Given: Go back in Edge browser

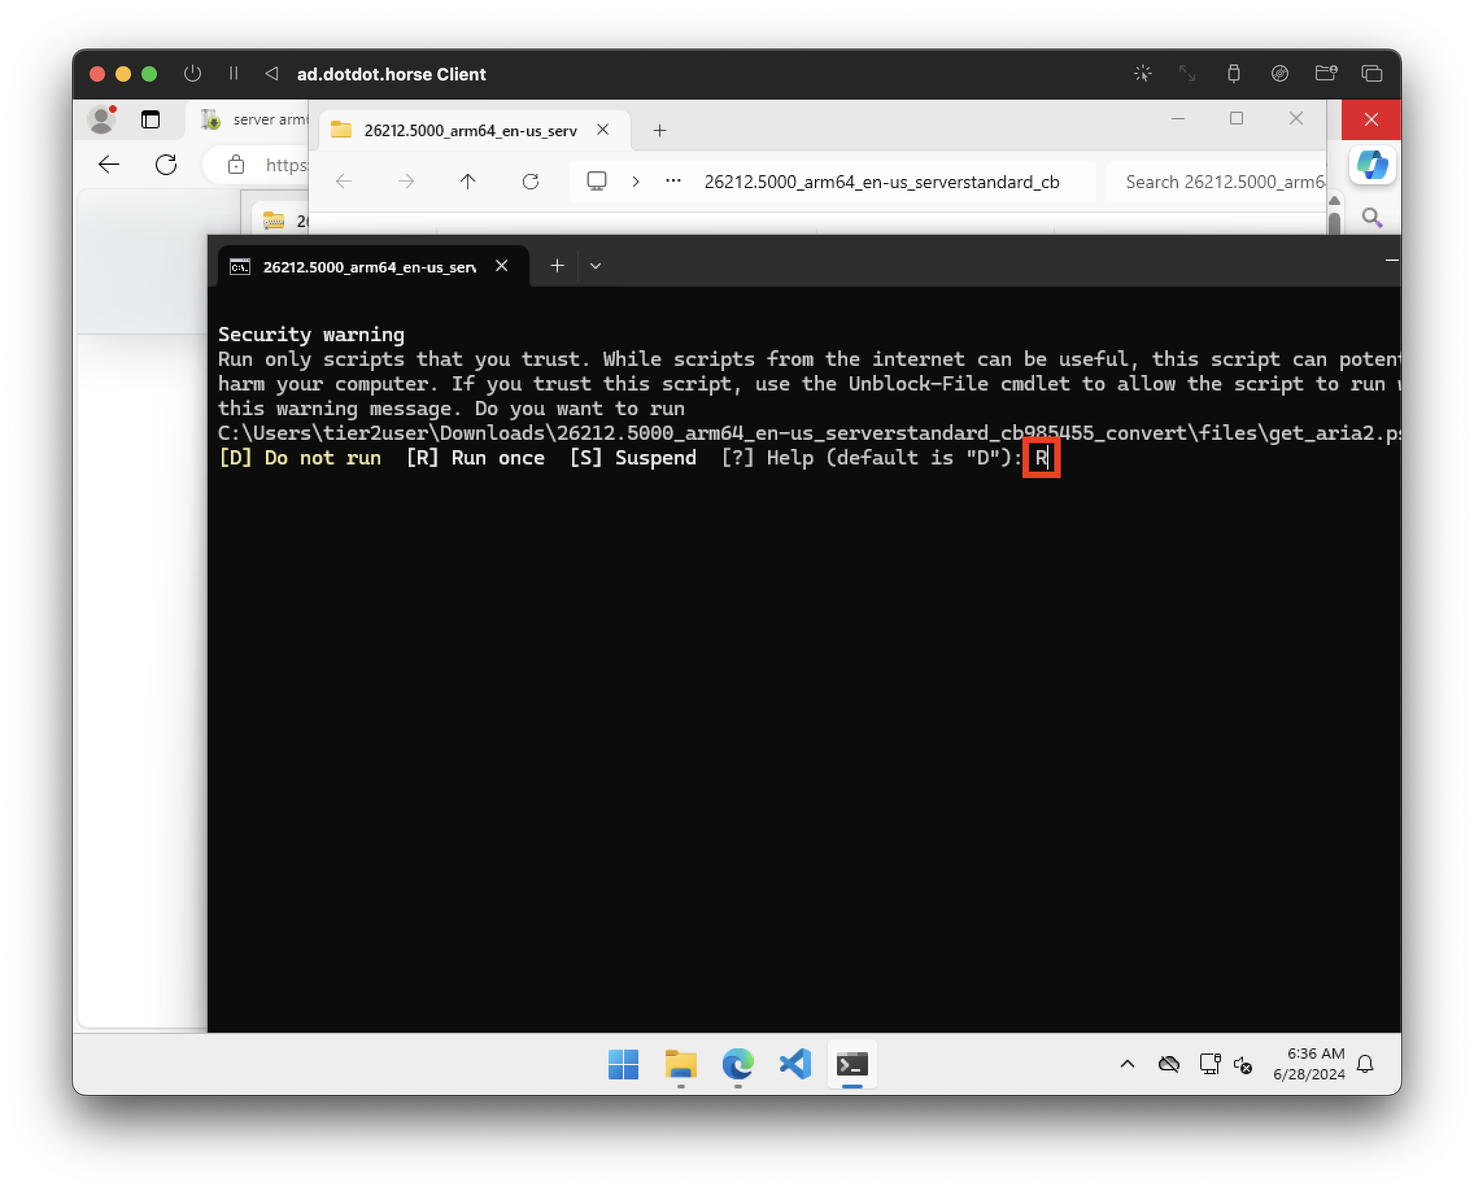Looking at the screenshot, I should (x=109, y=165).
